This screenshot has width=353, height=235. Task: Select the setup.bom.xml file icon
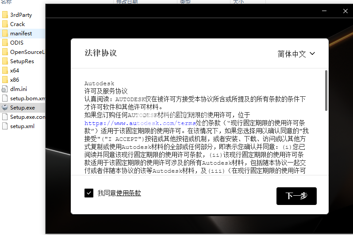5,98
